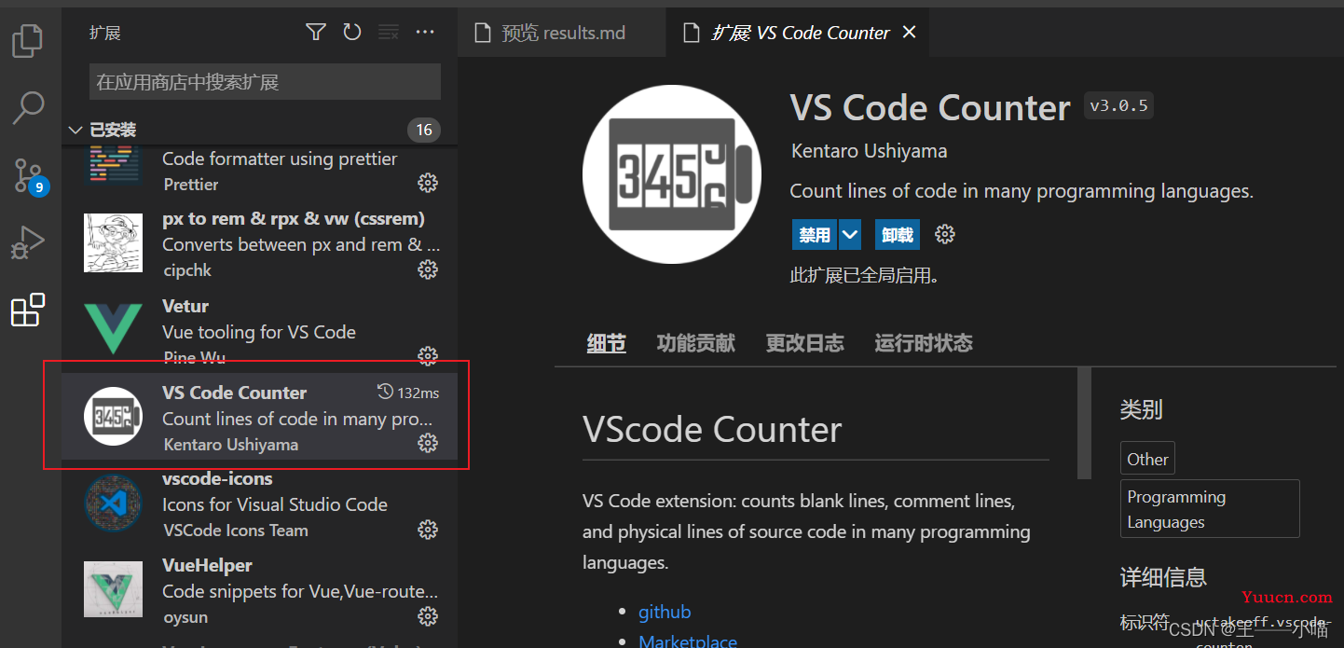The height and width of the screenshot is (648, 1344).
Task: Select the Extensions view icon
Action: pos(28,310)
